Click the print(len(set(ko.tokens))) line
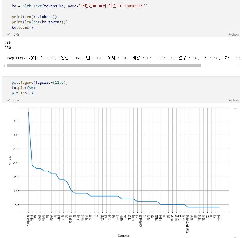The width and height of the screenshot is (242, 238). click(x=40, y=22)
